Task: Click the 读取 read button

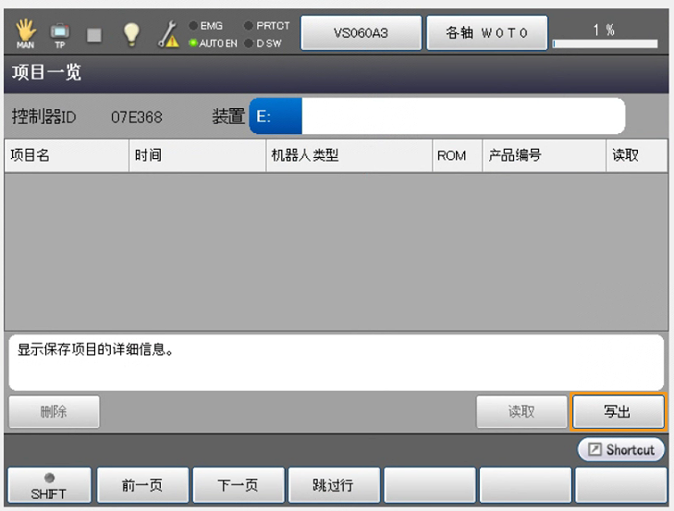Action: click(x=521, y=412)
